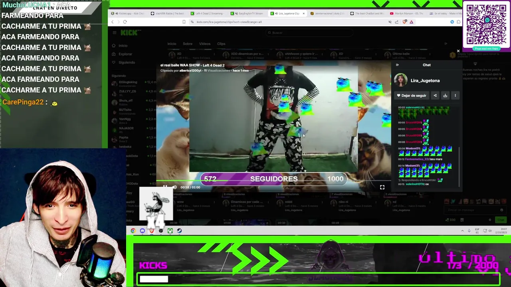Open Chrome from the taskbar
The image size is (511, 287).
tap(133, 231)
